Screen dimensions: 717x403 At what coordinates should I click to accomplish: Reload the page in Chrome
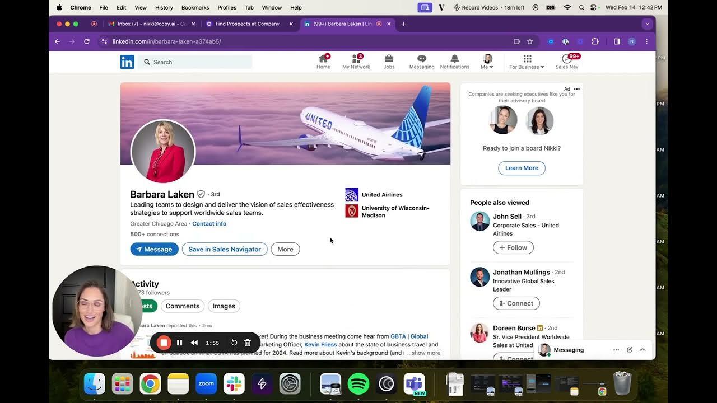click(x=87, y=41)
